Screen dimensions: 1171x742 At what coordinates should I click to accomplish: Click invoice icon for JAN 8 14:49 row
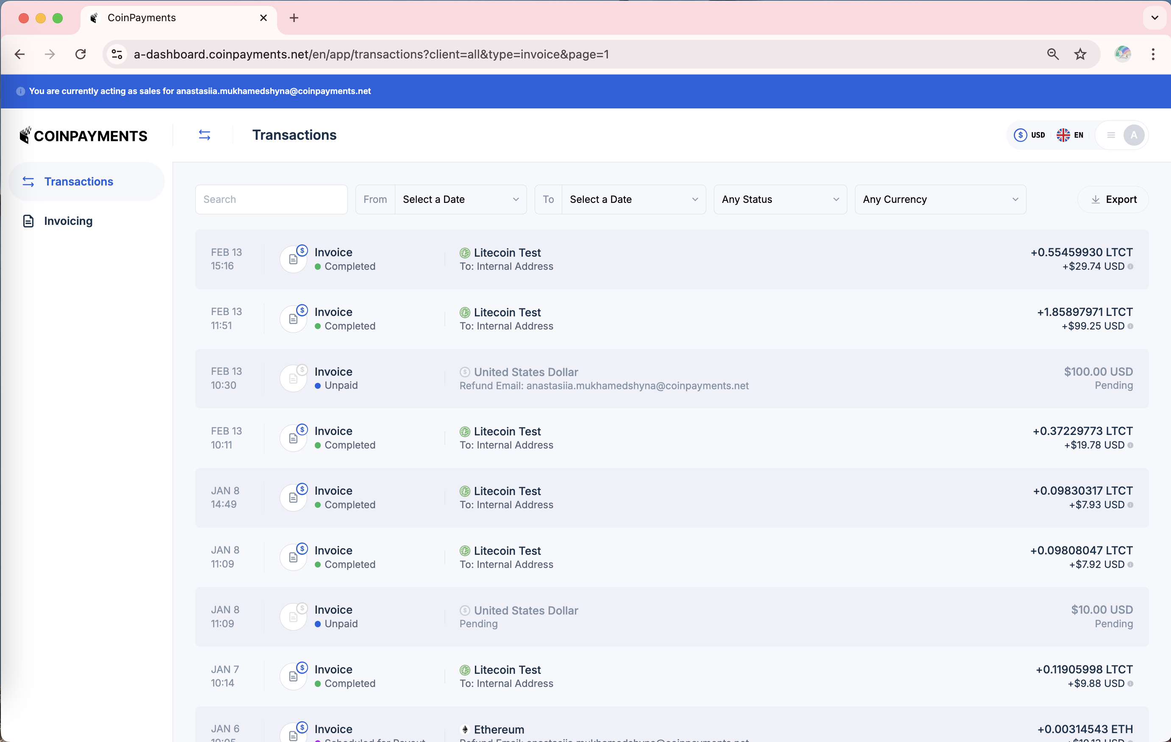(293, 498)
